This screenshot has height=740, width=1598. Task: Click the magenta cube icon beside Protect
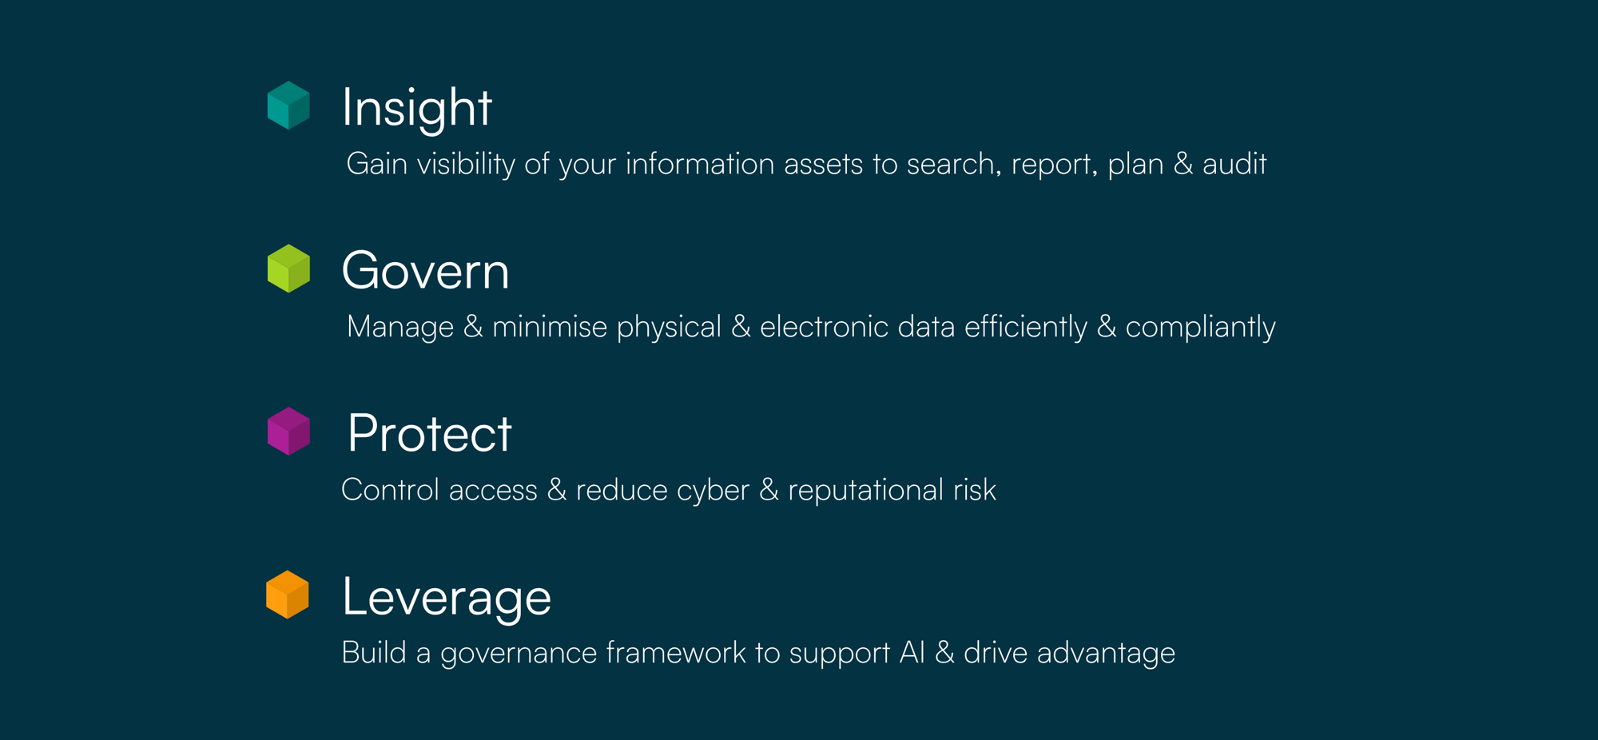click(x=288, y=432)
